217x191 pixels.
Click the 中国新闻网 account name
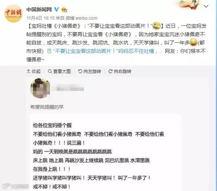tap(39, 9)
